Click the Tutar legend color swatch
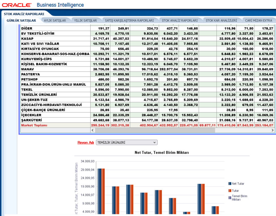276x216 pixels. [230, 191]
